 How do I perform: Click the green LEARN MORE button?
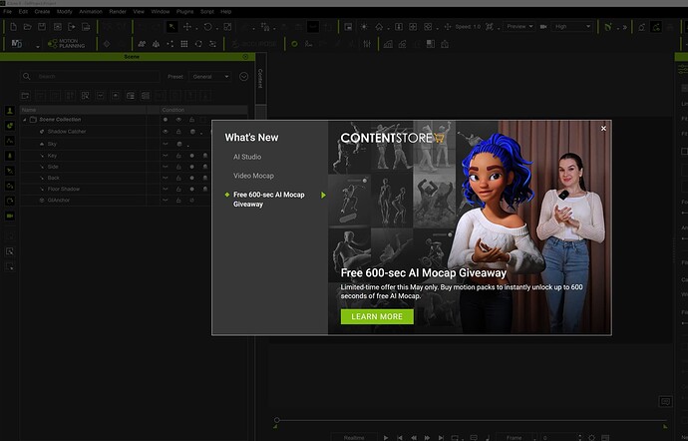pos(377,316)
